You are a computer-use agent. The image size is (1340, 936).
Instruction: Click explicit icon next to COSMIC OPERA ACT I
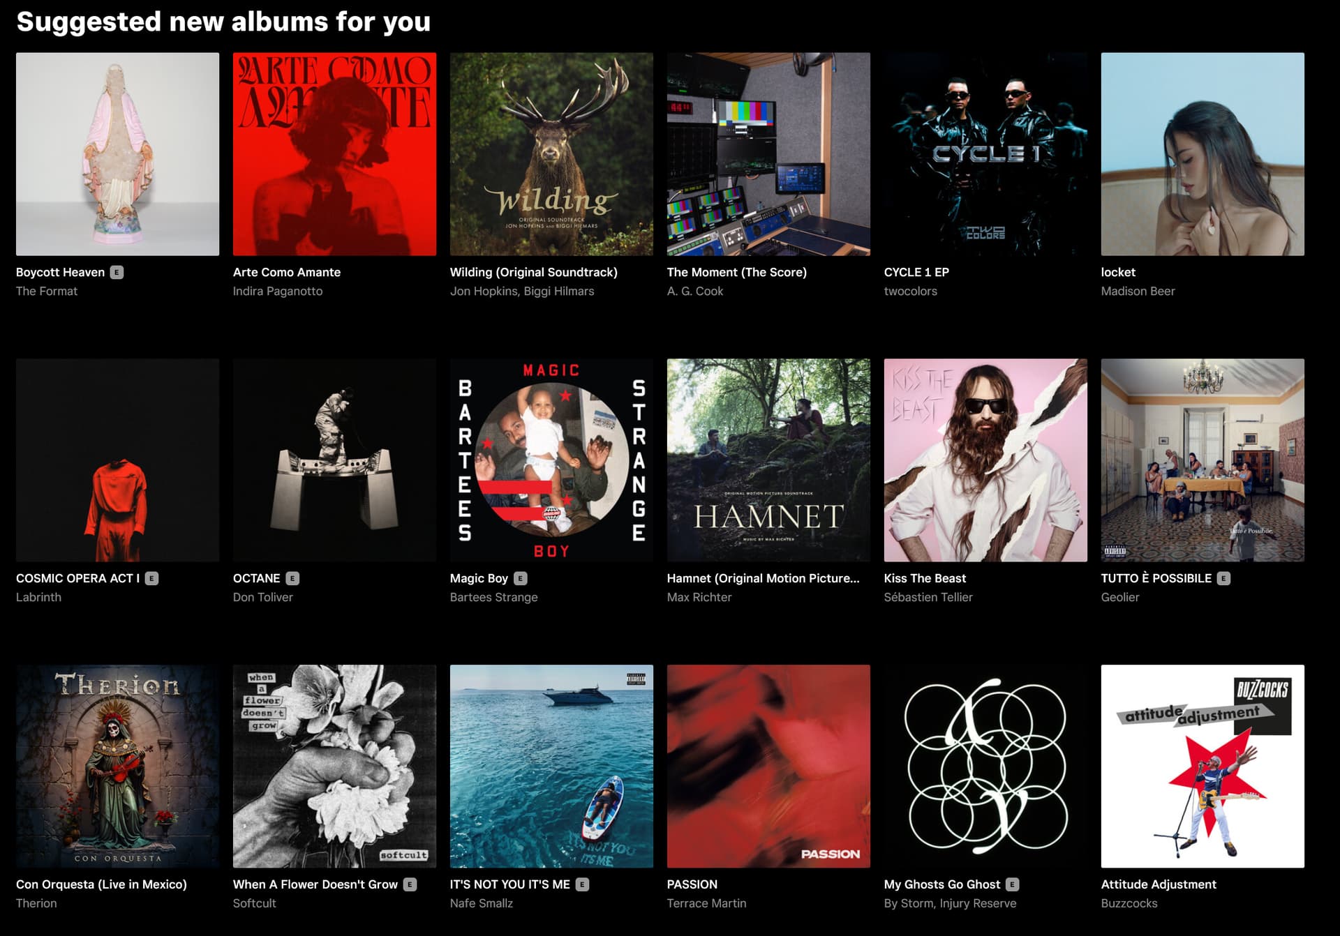pyautogui.click(x=151, y=578)
